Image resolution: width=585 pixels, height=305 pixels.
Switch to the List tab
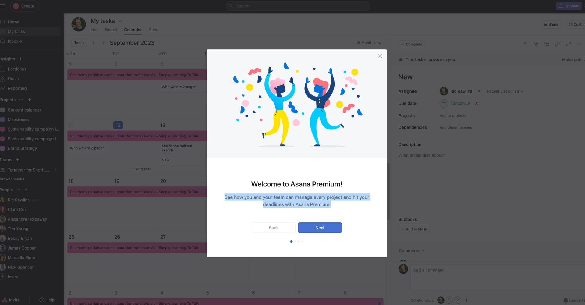point(94,30)
